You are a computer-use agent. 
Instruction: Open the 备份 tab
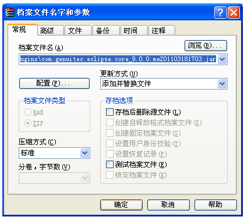(106, 31)
